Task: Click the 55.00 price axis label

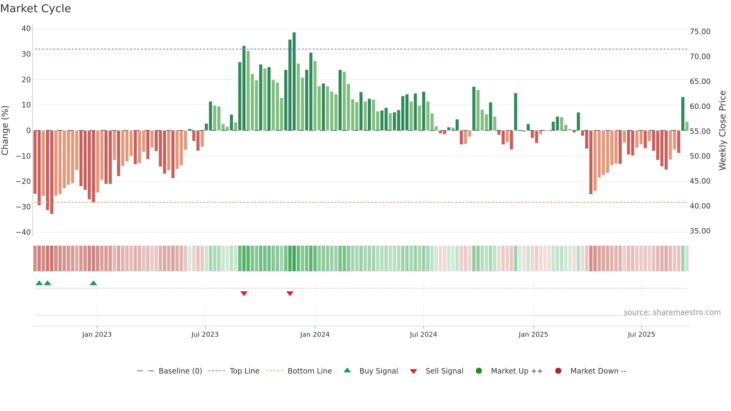Action: 700,132
